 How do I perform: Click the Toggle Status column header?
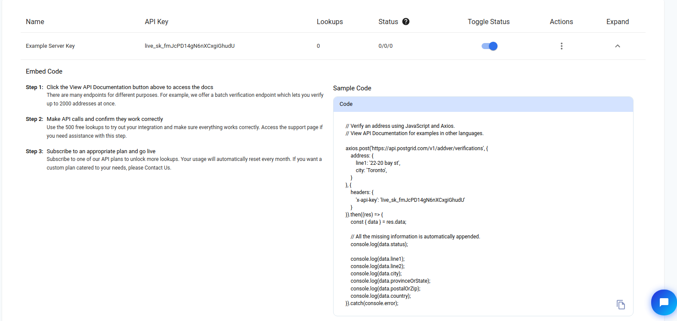(488, 22)
